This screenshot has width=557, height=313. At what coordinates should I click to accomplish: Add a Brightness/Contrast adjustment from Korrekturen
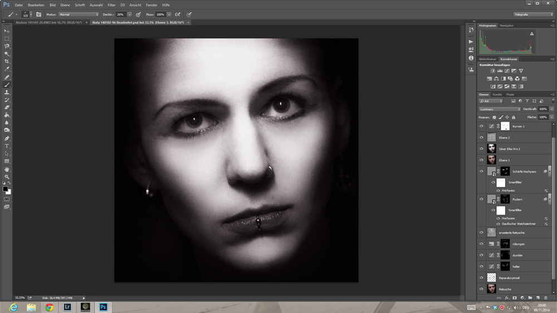point(492,71)
